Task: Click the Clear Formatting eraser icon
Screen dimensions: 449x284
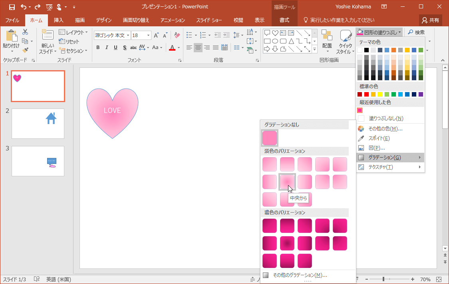Action: click(177, 35)
